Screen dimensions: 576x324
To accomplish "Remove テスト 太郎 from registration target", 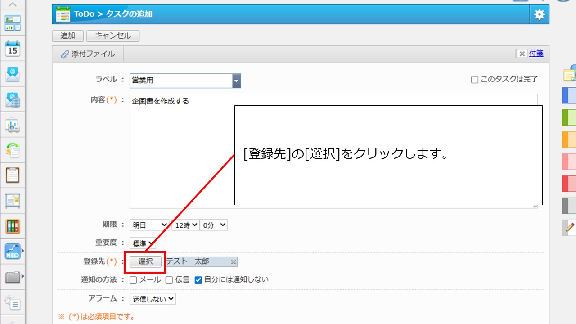I will click(233, 262).
